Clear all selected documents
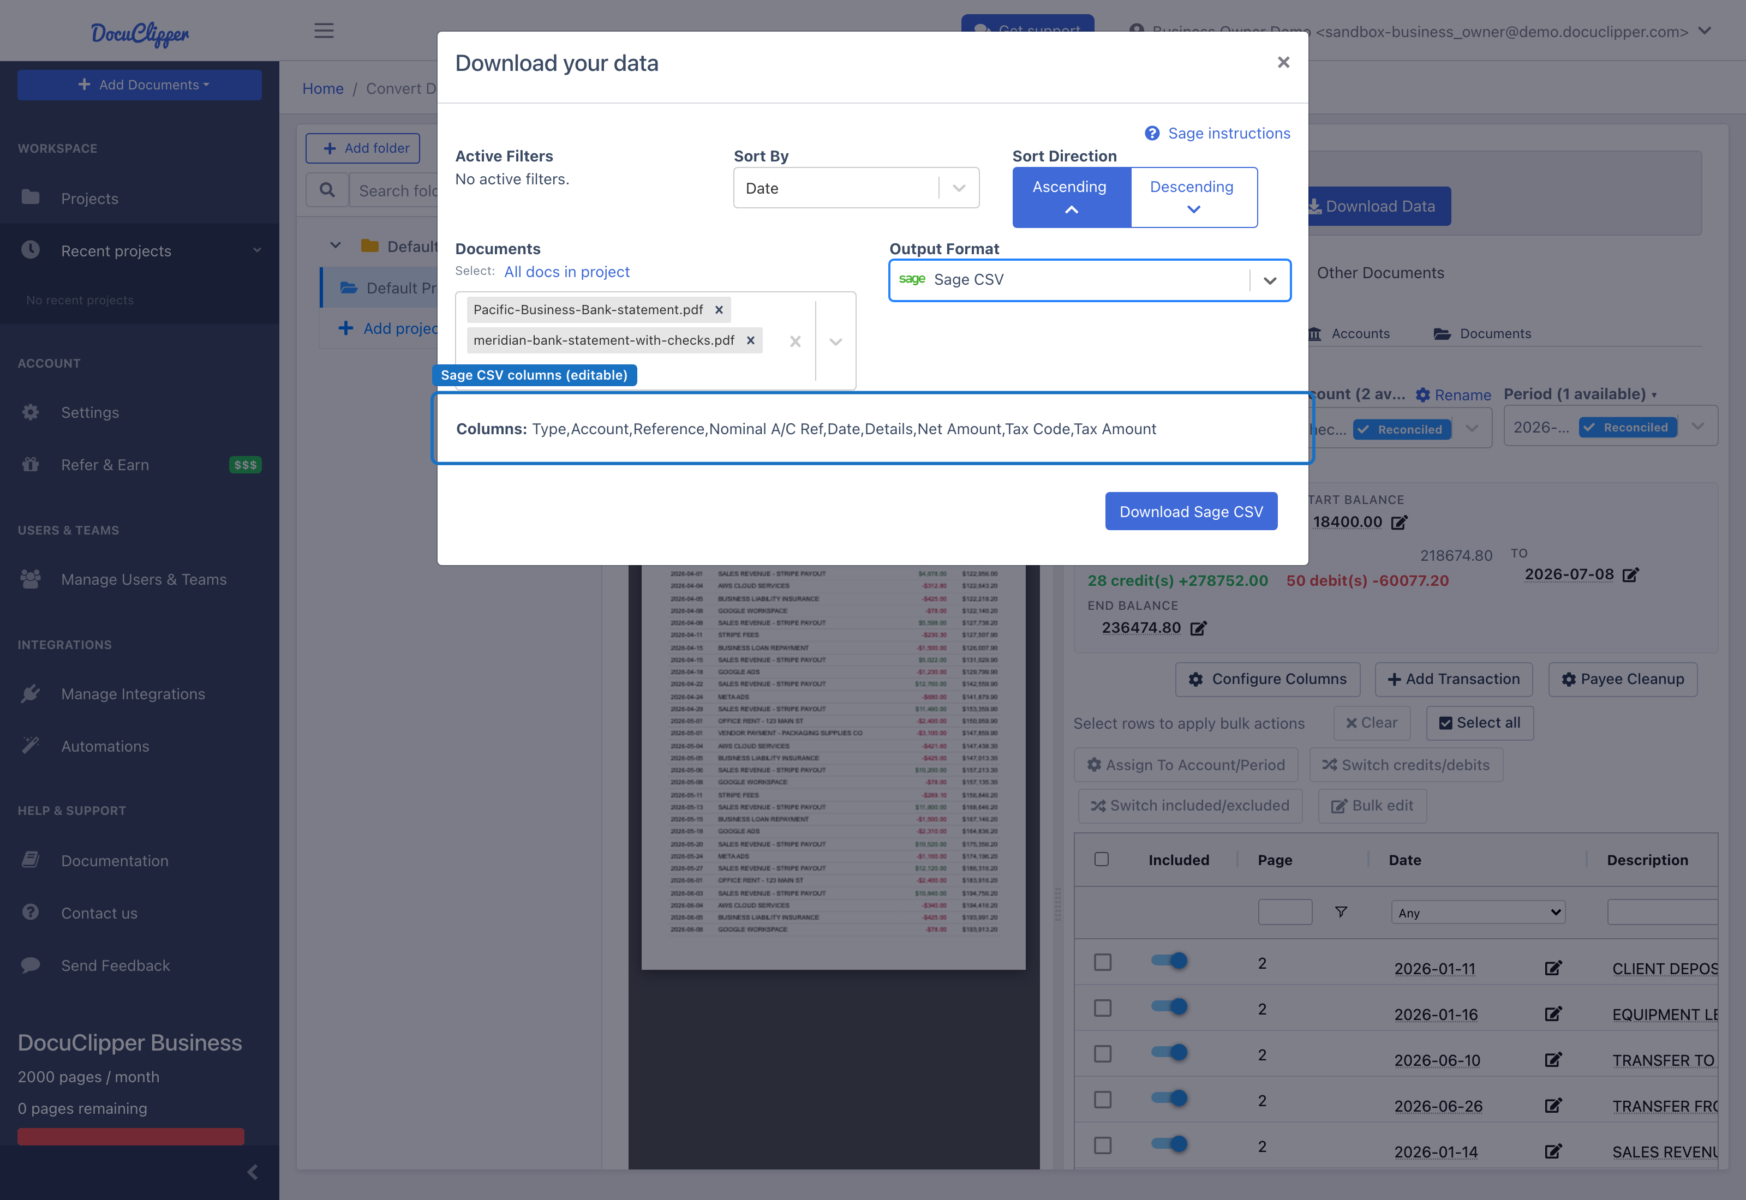 click(795, 341)
